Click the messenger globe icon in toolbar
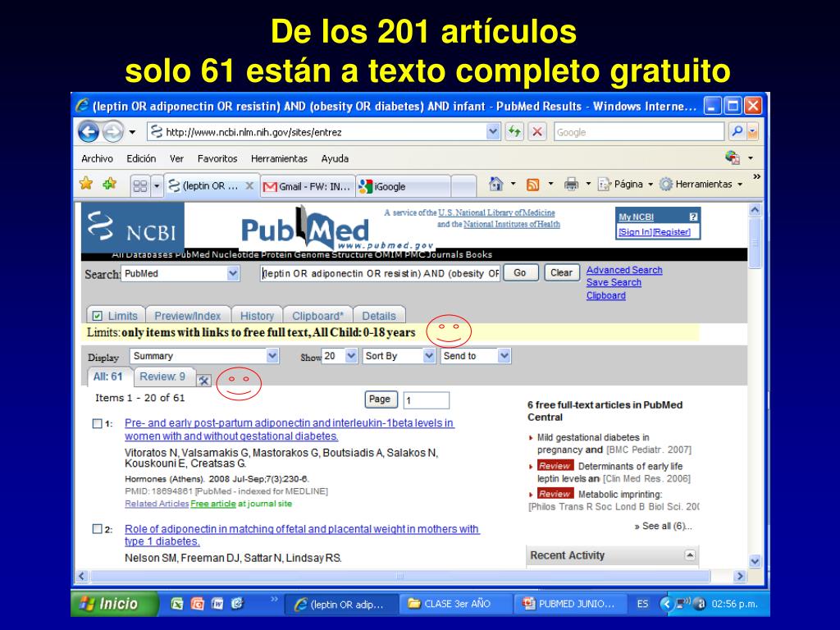Screen dimensions: 840x630 (x=733, y=157)
